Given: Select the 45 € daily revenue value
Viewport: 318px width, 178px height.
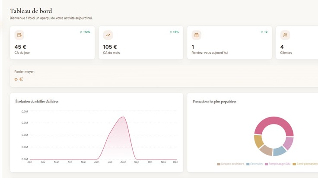Looking at the screenshot, I should (x=20, y=47).
